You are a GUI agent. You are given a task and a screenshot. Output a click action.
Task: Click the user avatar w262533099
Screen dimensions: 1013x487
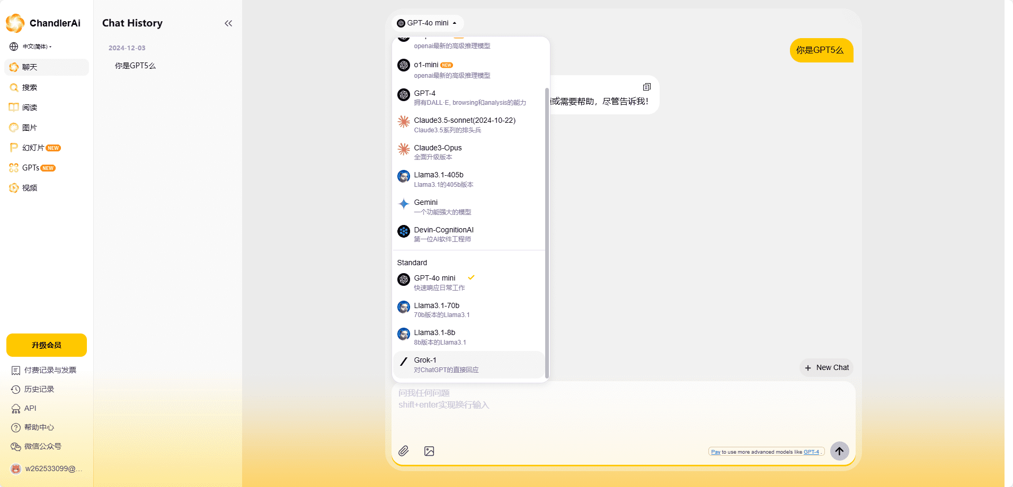pyautogui.click(x=16, y=468)
